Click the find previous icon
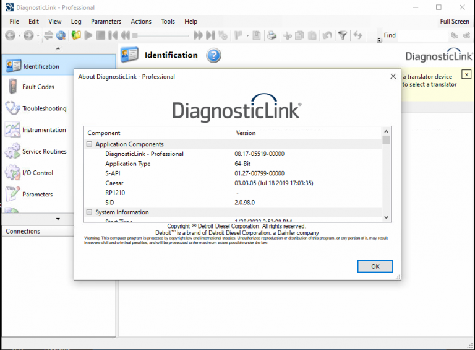This screenshot has height=350, width=475. pos(454,35)
